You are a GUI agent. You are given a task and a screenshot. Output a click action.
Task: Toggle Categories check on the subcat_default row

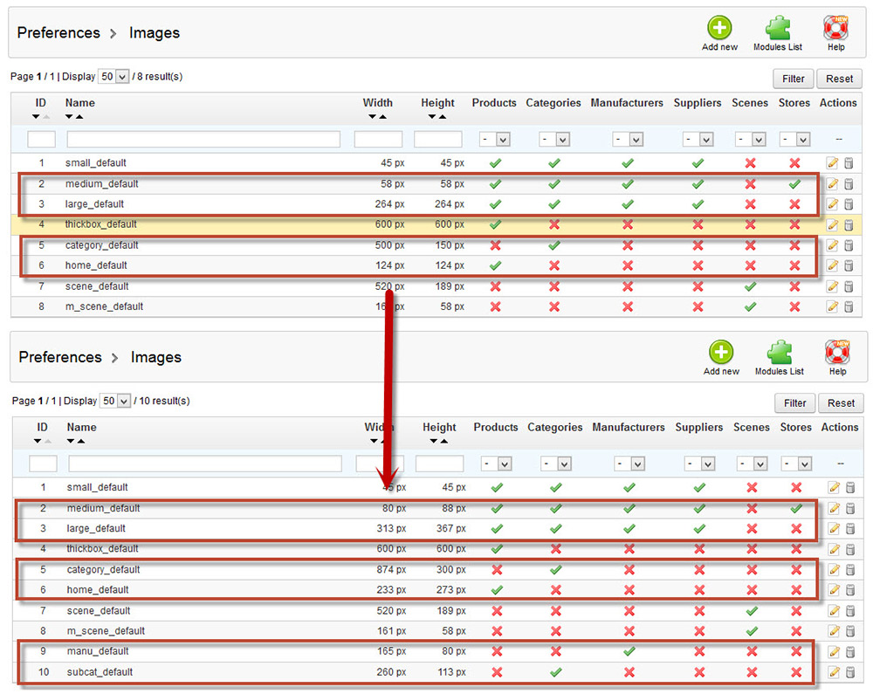click(x=555, y=672)
